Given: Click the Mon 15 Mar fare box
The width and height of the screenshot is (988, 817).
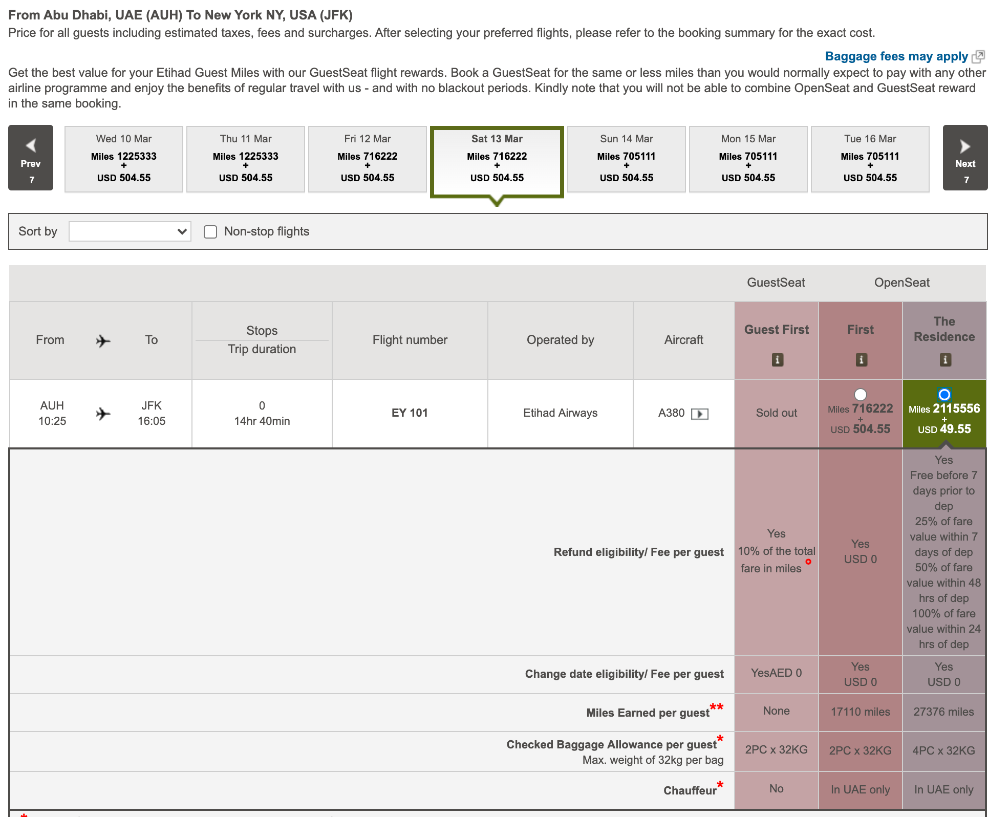Looking at the screenshot, I should point(748,159).
